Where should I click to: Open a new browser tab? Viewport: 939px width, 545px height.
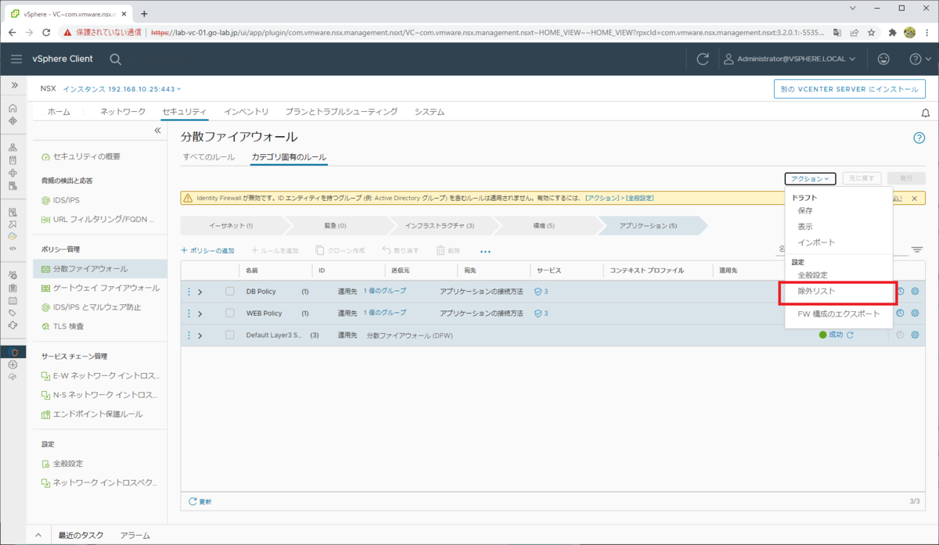pos(144,13)
